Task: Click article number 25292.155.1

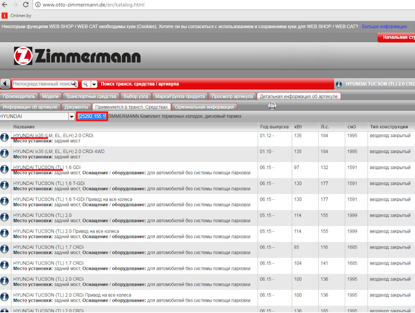Action: 93,116
